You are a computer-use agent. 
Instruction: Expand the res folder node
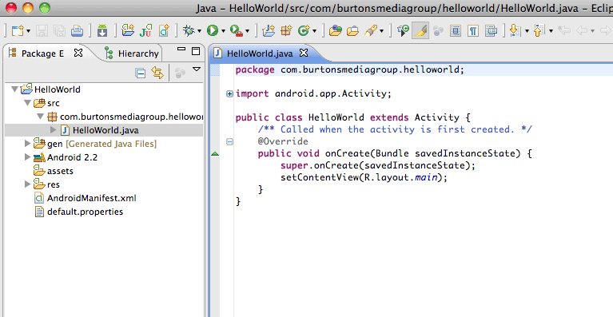click(x=27, y=184)
